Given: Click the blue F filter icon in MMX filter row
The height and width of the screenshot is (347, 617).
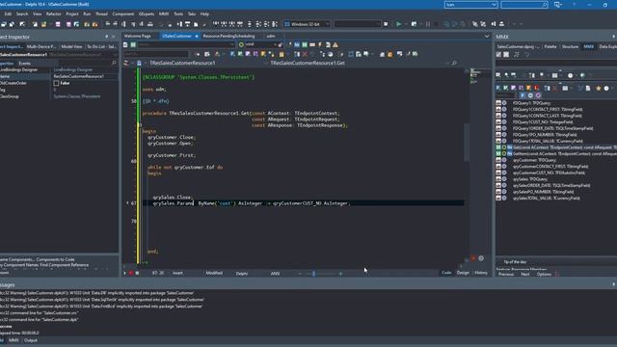Looking at the screenshot, I should point(523,95).
